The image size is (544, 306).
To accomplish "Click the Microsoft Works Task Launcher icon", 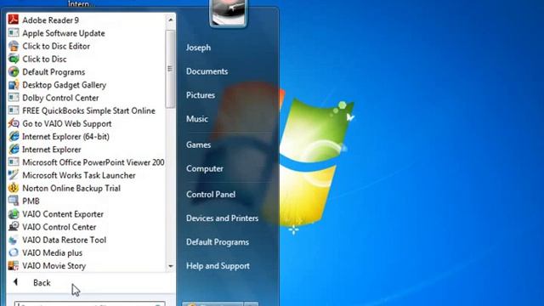I will 14,175.
